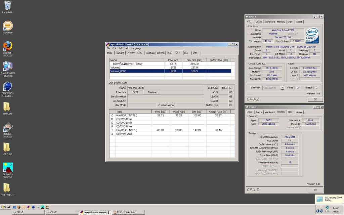Click the Intel Core 2 Duo logo in CPU-Z

click(312, 35)
